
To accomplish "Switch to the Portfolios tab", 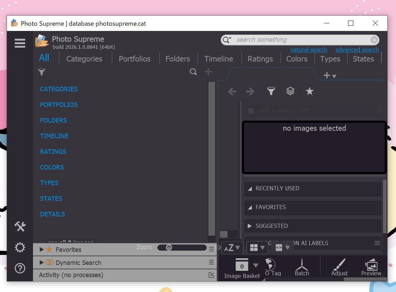I will pyautogui.click(x=135, y=59).
